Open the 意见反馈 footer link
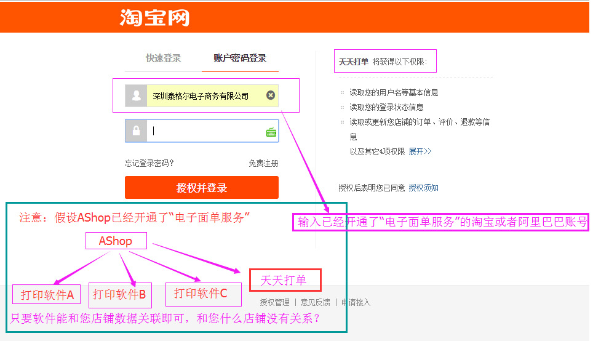 pyautogui.click(x=315, y=302)
